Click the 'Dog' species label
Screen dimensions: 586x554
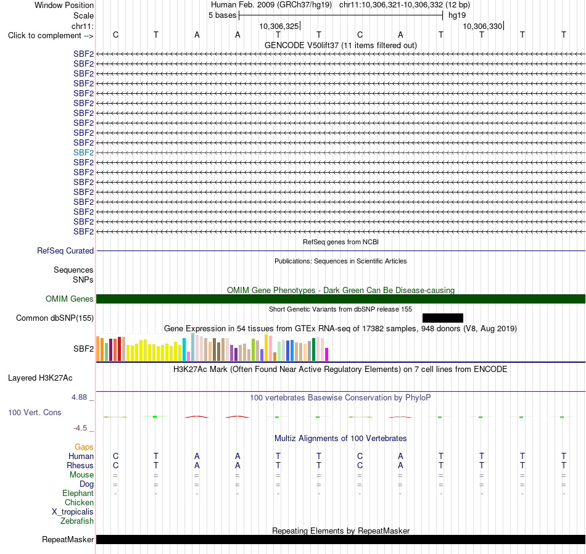tap(86, 484)
